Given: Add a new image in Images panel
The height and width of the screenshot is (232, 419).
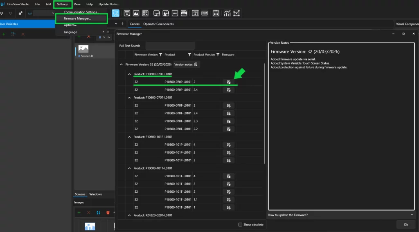Looking at the screenshot, I should (x=79, y=212).
